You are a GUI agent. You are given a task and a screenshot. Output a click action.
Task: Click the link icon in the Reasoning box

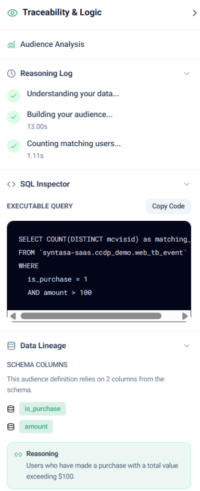point(18,455)
